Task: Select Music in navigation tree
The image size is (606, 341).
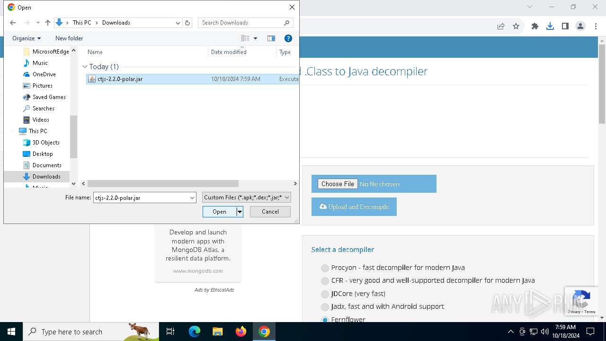Action: click(x=36, y=63)
